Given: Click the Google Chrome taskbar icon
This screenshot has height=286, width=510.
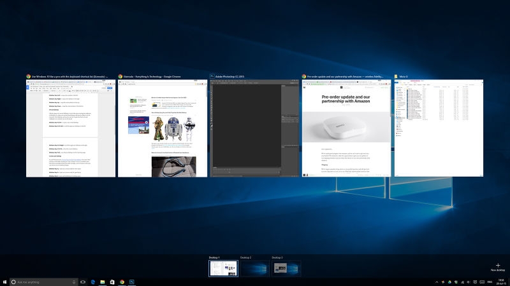Looking at the screenshot, I should pyautogui.click(x=122, y=281).
